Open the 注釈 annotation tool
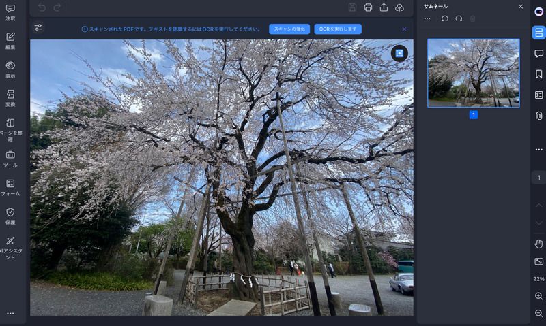This screenshot has height=326, width=546. tap(10, 13)
